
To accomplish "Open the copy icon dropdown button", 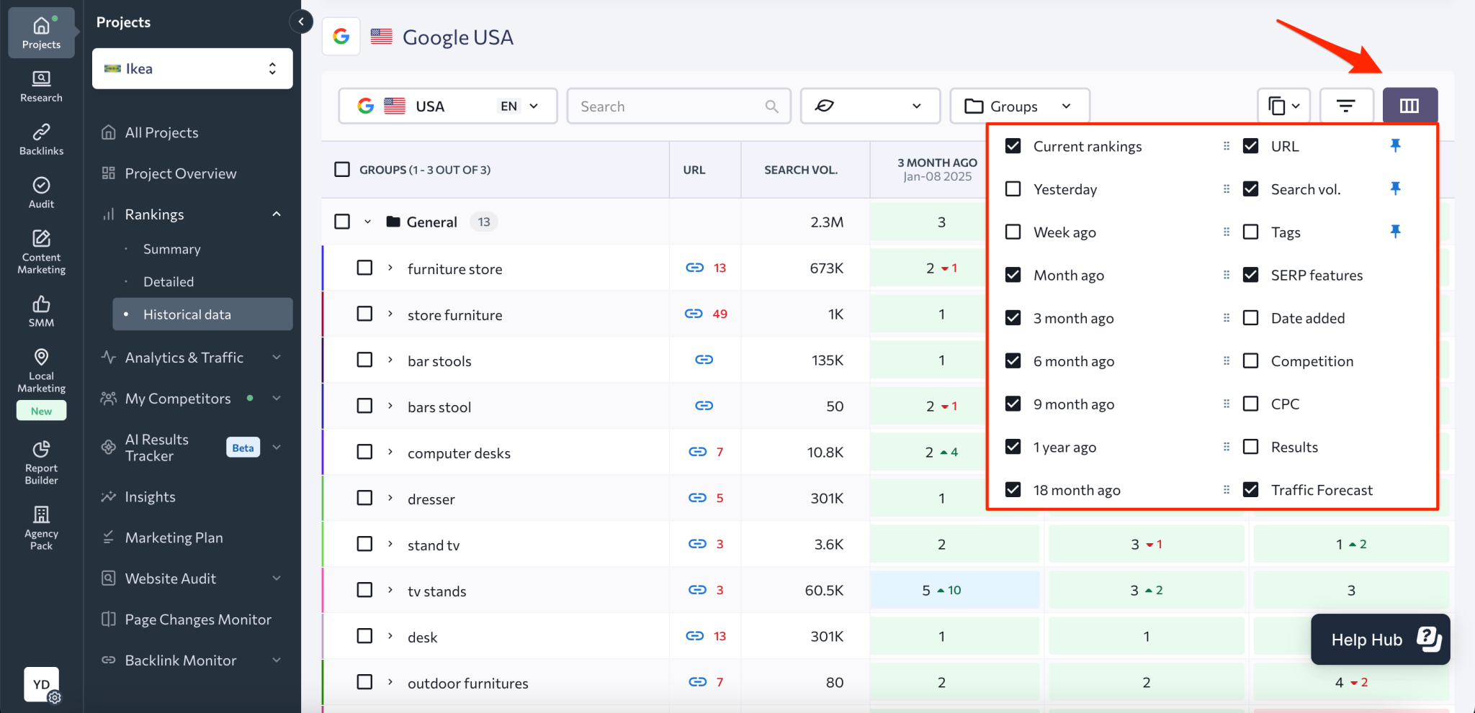I will point(1283,106).
